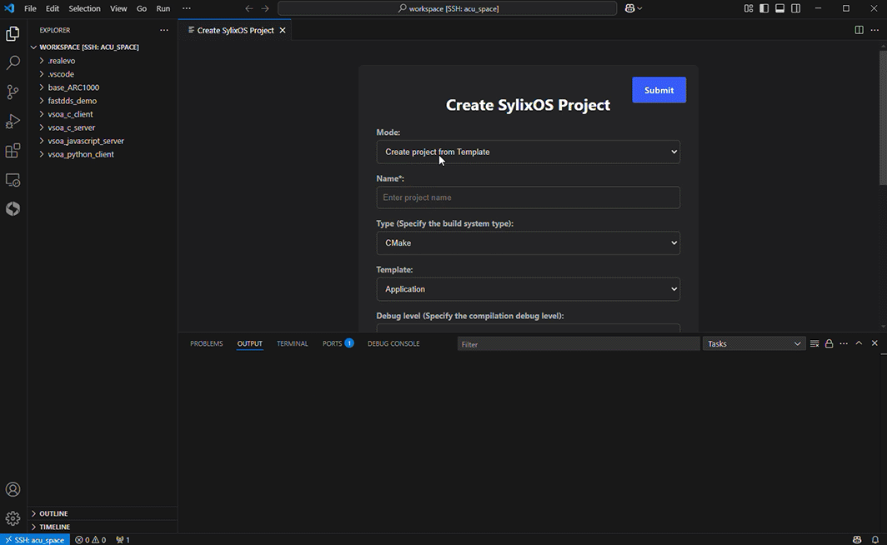
Task: Open the build system Type dropdown
Action: [528, 243]
